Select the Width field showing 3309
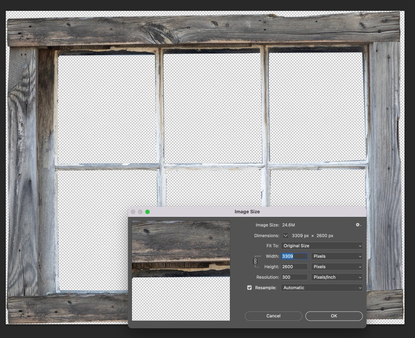 click(x=294, y=256)
